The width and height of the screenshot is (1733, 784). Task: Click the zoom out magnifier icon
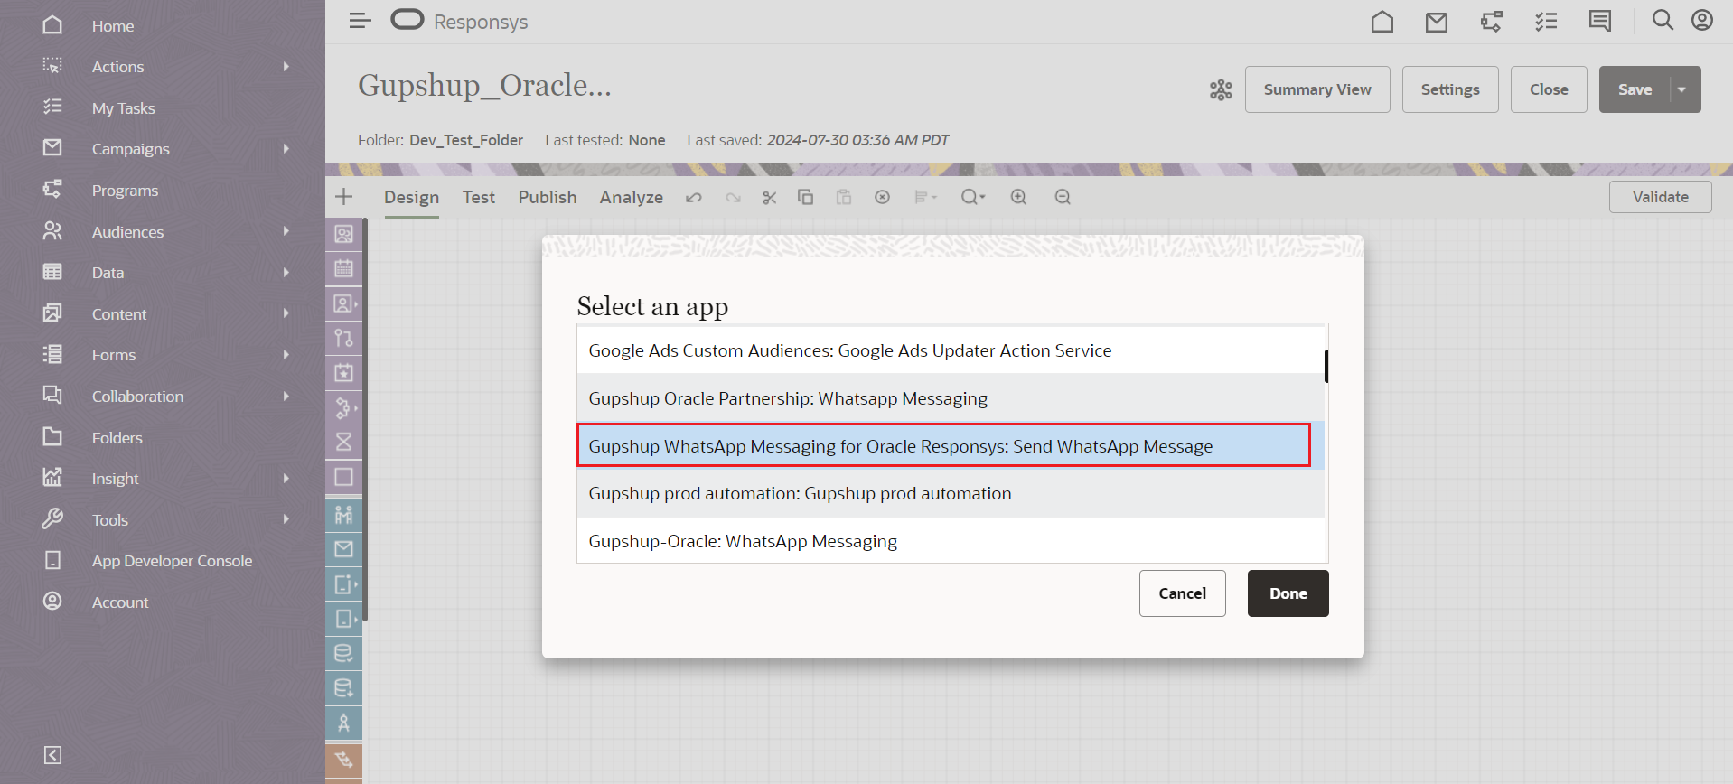(1063, 197)
